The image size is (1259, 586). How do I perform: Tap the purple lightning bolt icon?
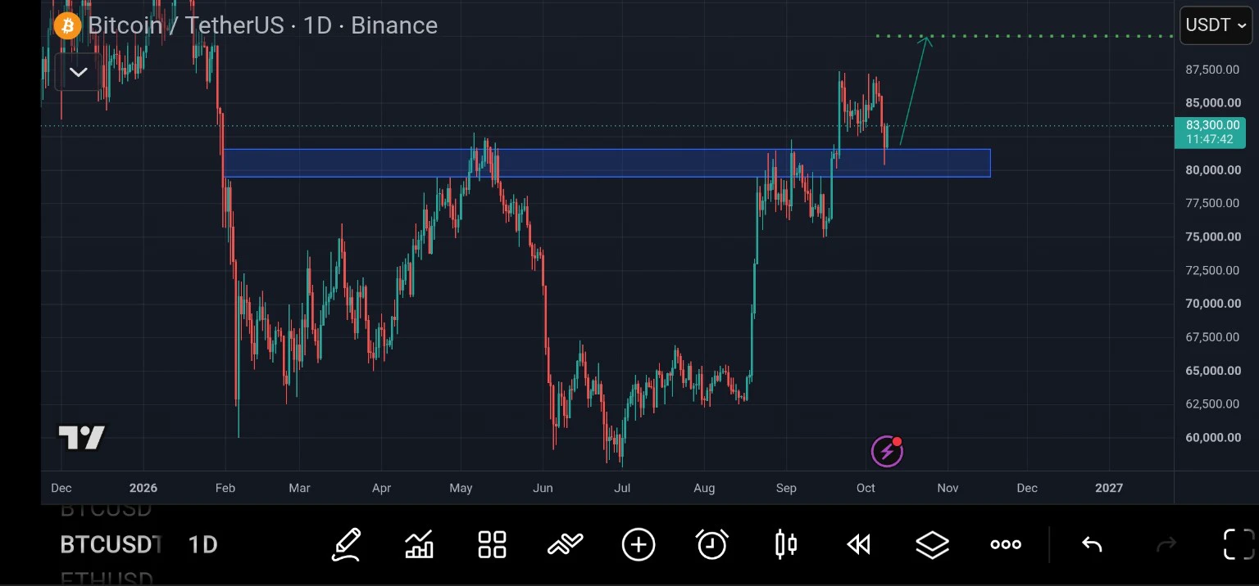887,451
